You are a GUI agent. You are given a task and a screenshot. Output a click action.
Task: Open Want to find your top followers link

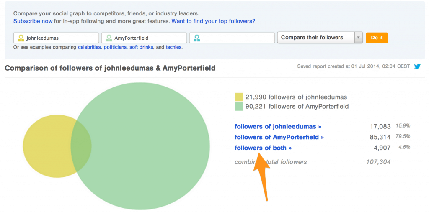pyautogui.click(x=213, y=21)
